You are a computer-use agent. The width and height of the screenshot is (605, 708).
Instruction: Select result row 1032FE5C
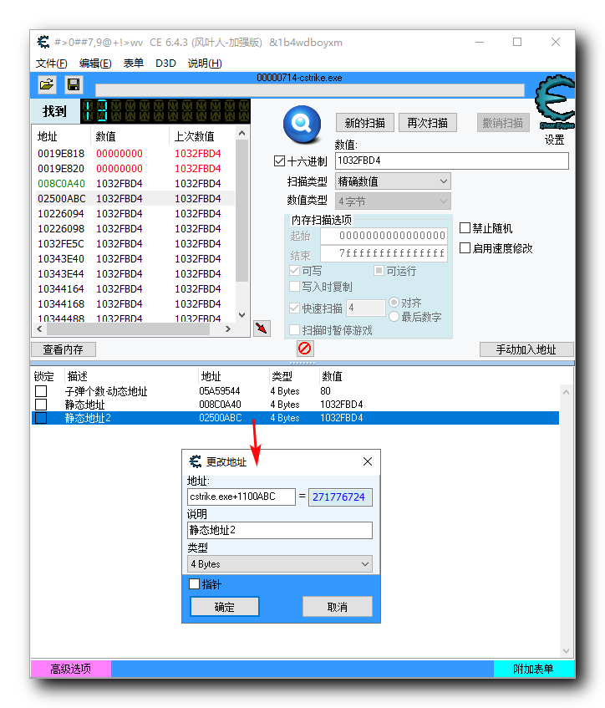tap(134, 244)
